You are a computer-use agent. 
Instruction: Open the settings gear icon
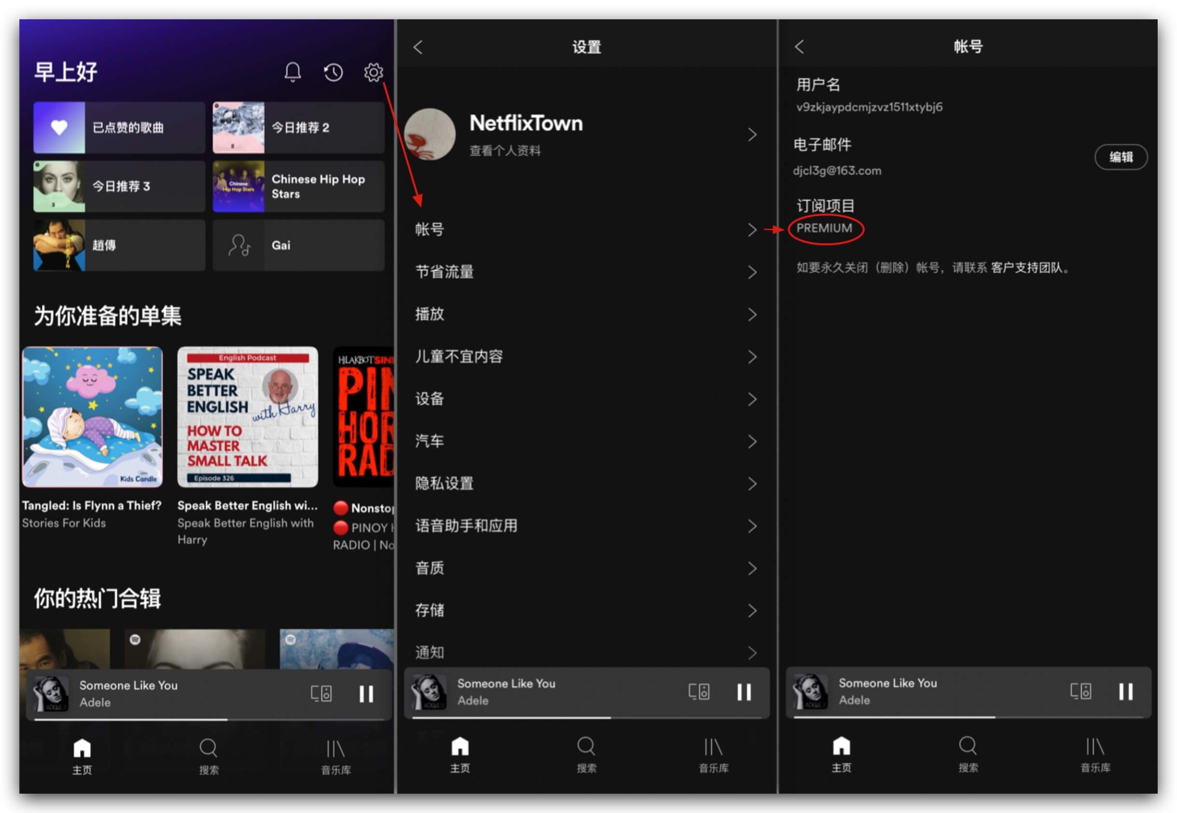coord(373,72)
